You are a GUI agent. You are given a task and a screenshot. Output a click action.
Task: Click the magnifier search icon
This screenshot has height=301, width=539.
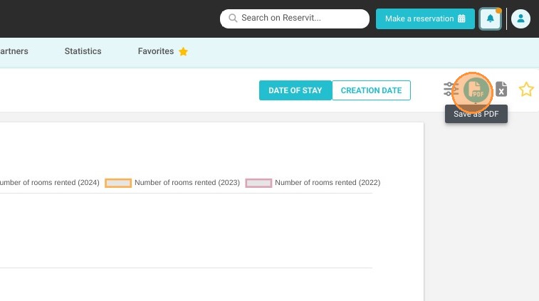pyautogui.click(x=233, y=18)
